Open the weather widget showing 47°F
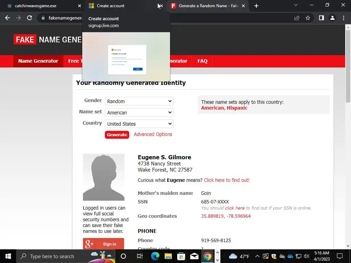Image resolution: width=351 pixels, height=263 pixels. (x=239, y=256)
